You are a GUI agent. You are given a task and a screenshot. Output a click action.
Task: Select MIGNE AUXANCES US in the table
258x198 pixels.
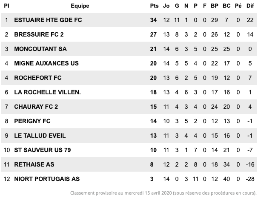click(46, 63)
